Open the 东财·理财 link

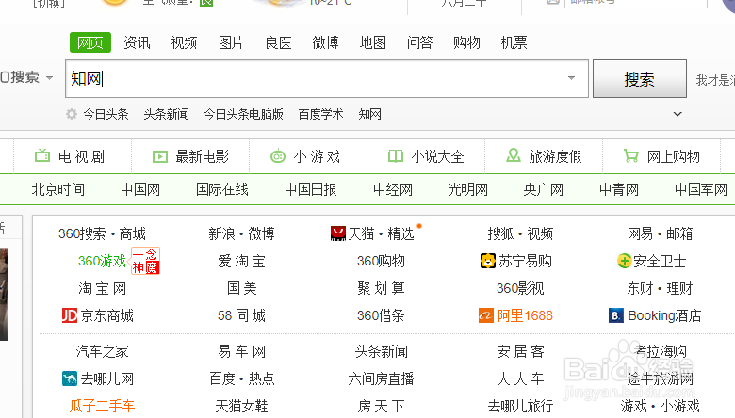pyautogui.click(x=660, y=288)
